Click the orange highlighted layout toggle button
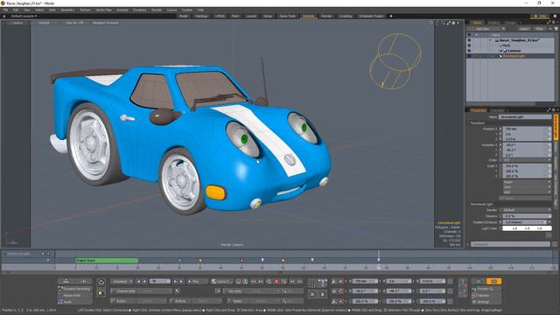560x315 pixels. pyautogui.click(x=493, y=282)
